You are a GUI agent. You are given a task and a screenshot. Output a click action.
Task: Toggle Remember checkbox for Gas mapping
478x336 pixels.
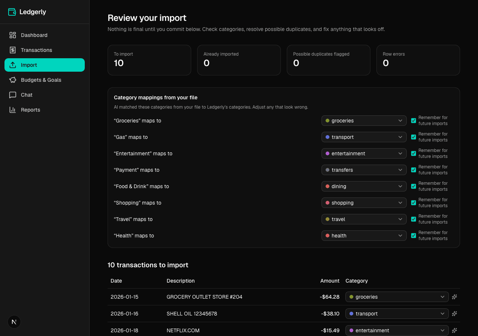coord(413,137)
